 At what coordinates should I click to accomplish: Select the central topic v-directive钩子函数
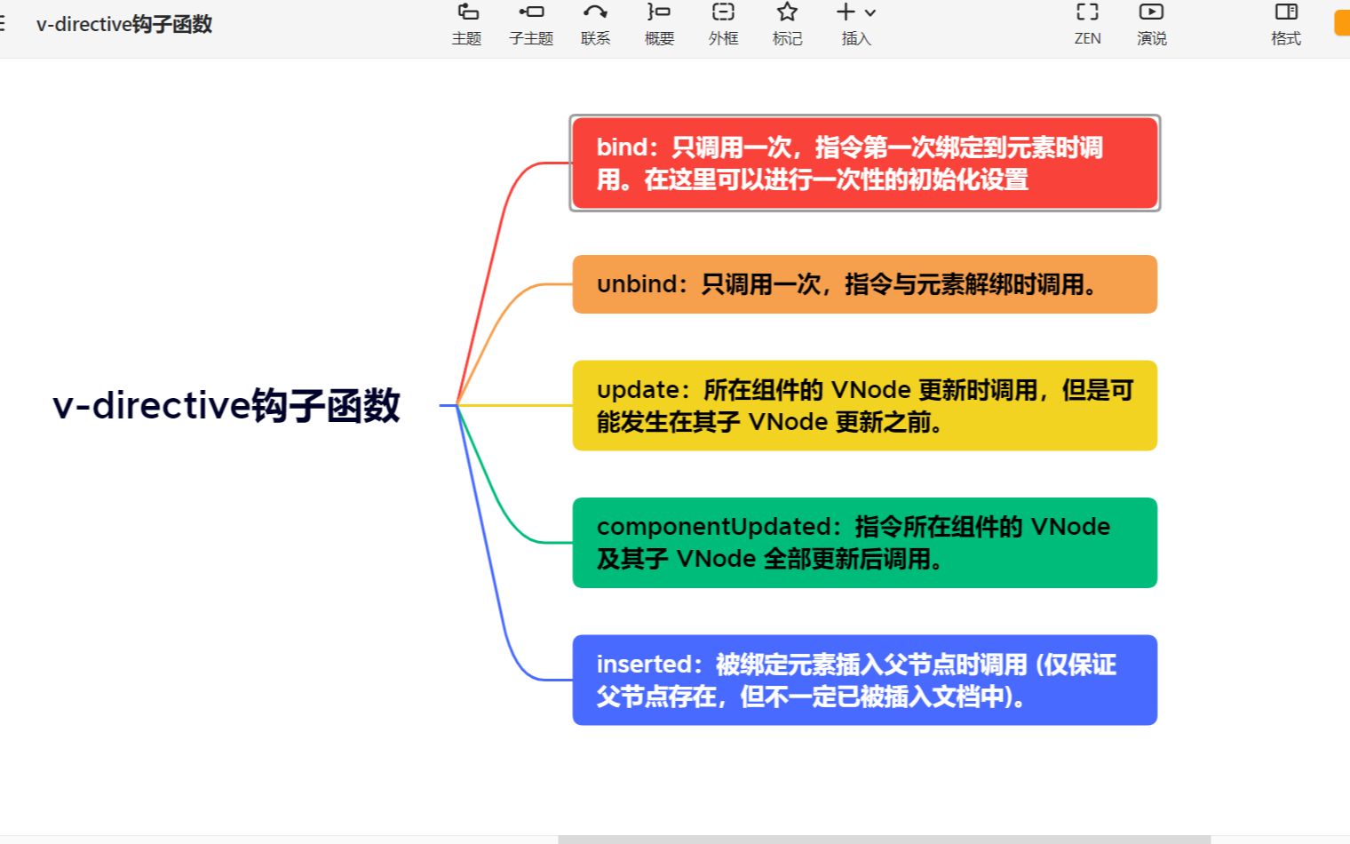(226, 405)
